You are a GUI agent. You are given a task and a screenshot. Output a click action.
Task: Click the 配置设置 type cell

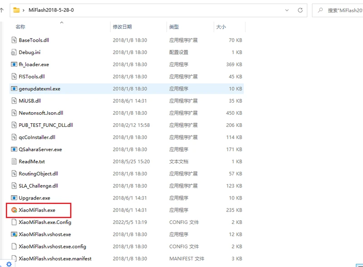click(179, 52)
